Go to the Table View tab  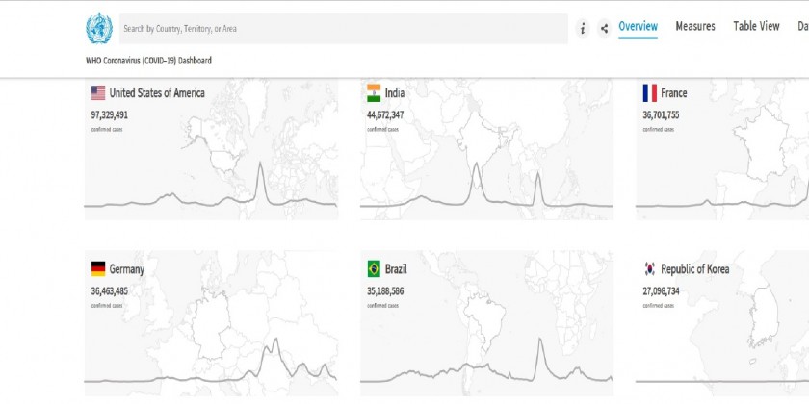click(x=756, y=27)
